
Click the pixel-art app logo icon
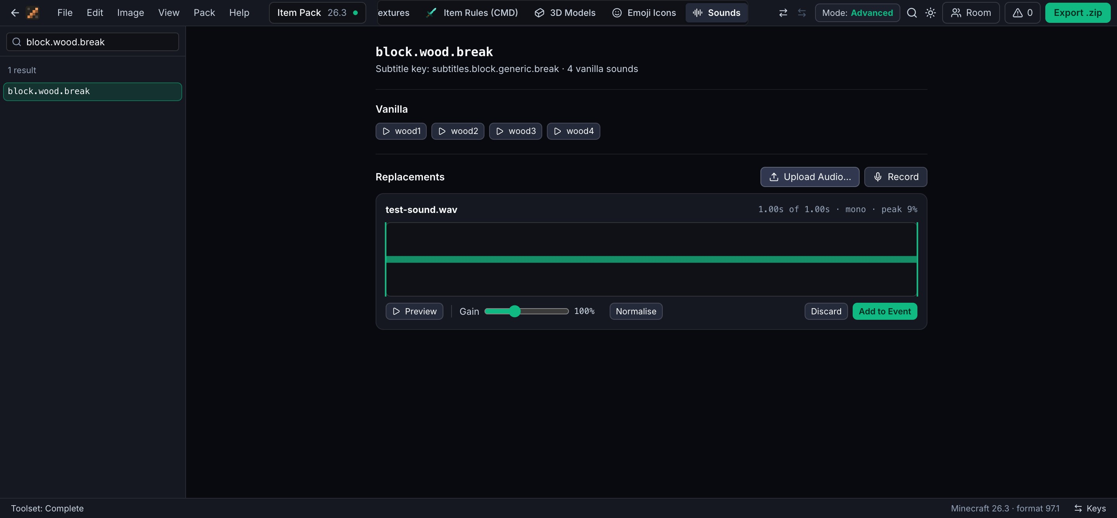[33, 13]
